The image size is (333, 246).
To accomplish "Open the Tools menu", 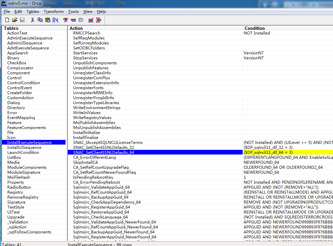I will [73, 12].
